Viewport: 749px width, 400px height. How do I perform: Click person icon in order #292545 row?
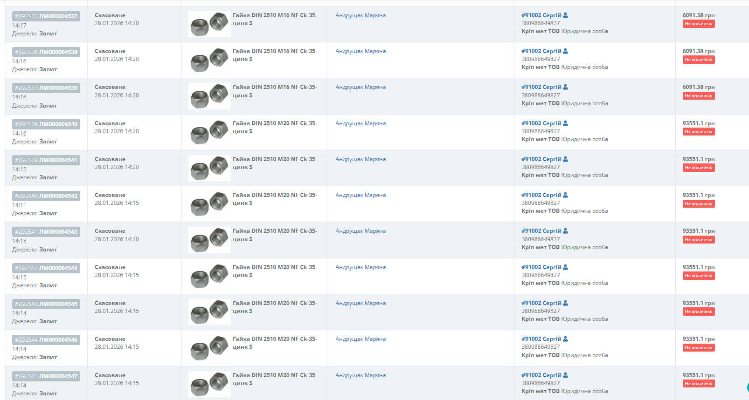(565, 375)
